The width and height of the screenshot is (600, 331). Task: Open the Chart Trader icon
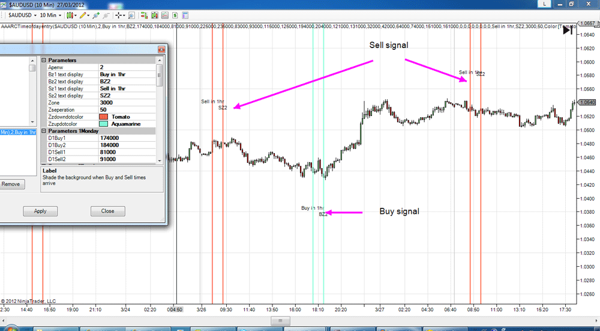(144, 16)
